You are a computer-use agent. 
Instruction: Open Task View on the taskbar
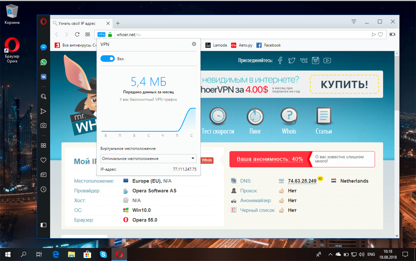click(x=39, y=254)
